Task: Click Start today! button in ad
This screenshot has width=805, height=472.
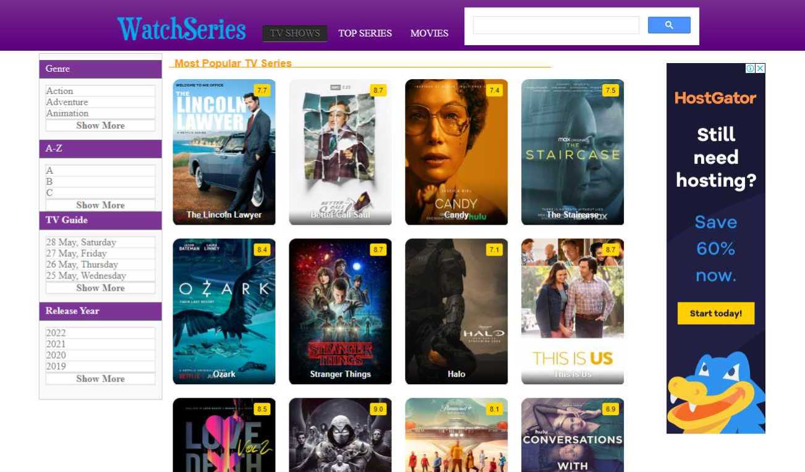Action: (716, 313)
